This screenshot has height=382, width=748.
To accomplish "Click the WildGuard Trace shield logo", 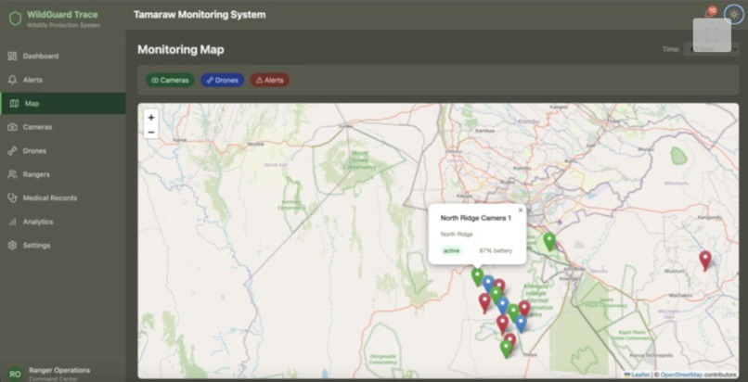I will 15,19.
